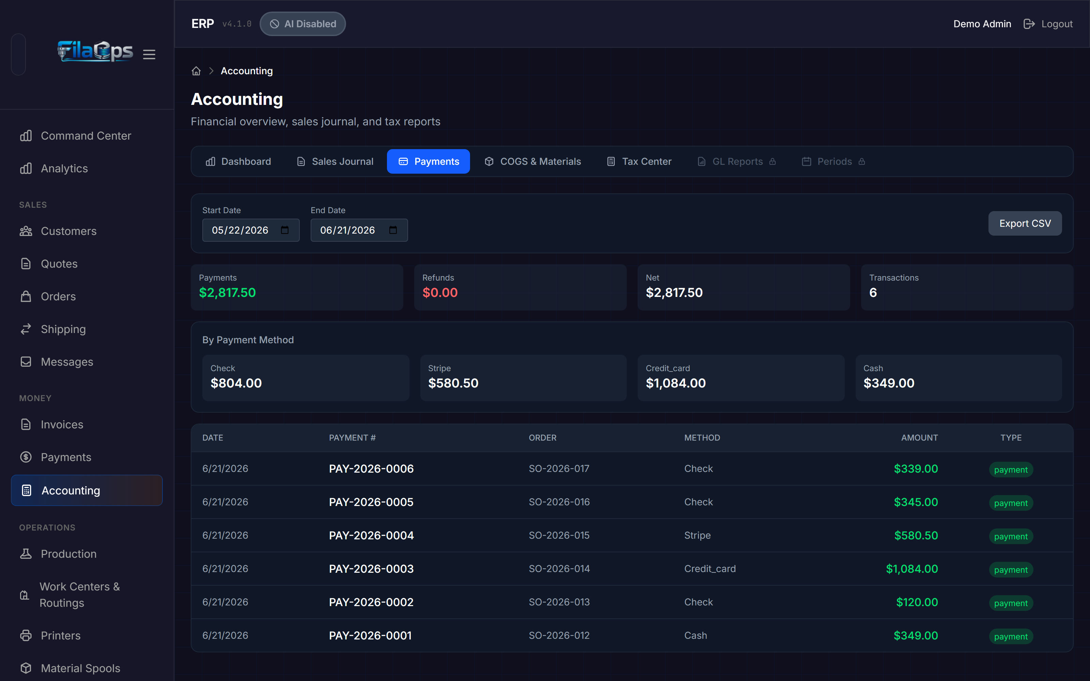This screenshot has height=681, width=1090.
Task: Click payment number PAY-2026-0003
Action: tap(371, 568)
